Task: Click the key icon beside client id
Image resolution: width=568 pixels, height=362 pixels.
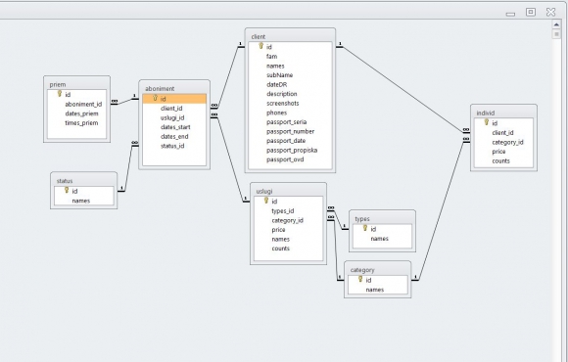Action: 260,46
